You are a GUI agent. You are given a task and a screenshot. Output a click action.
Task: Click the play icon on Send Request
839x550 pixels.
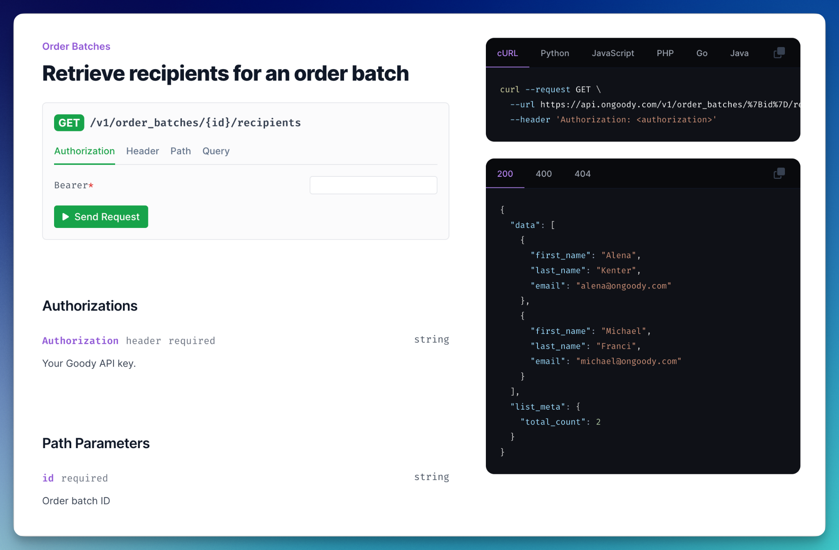pos(66,217)
